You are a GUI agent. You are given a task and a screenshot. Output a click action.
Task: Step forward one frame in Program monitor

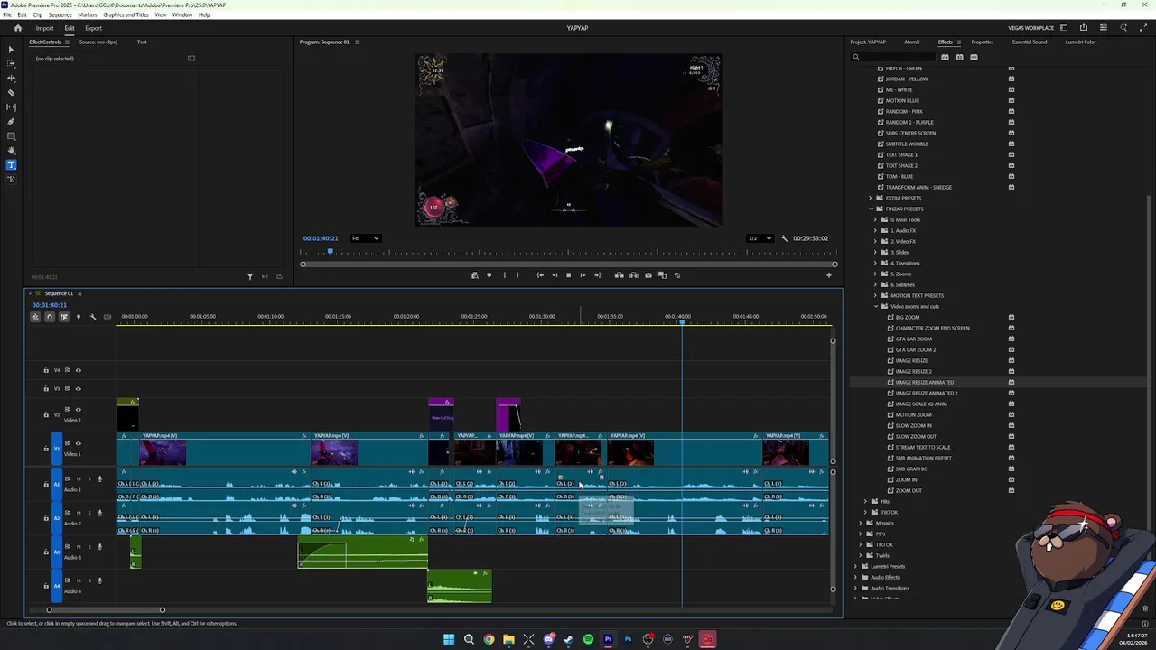583,275
